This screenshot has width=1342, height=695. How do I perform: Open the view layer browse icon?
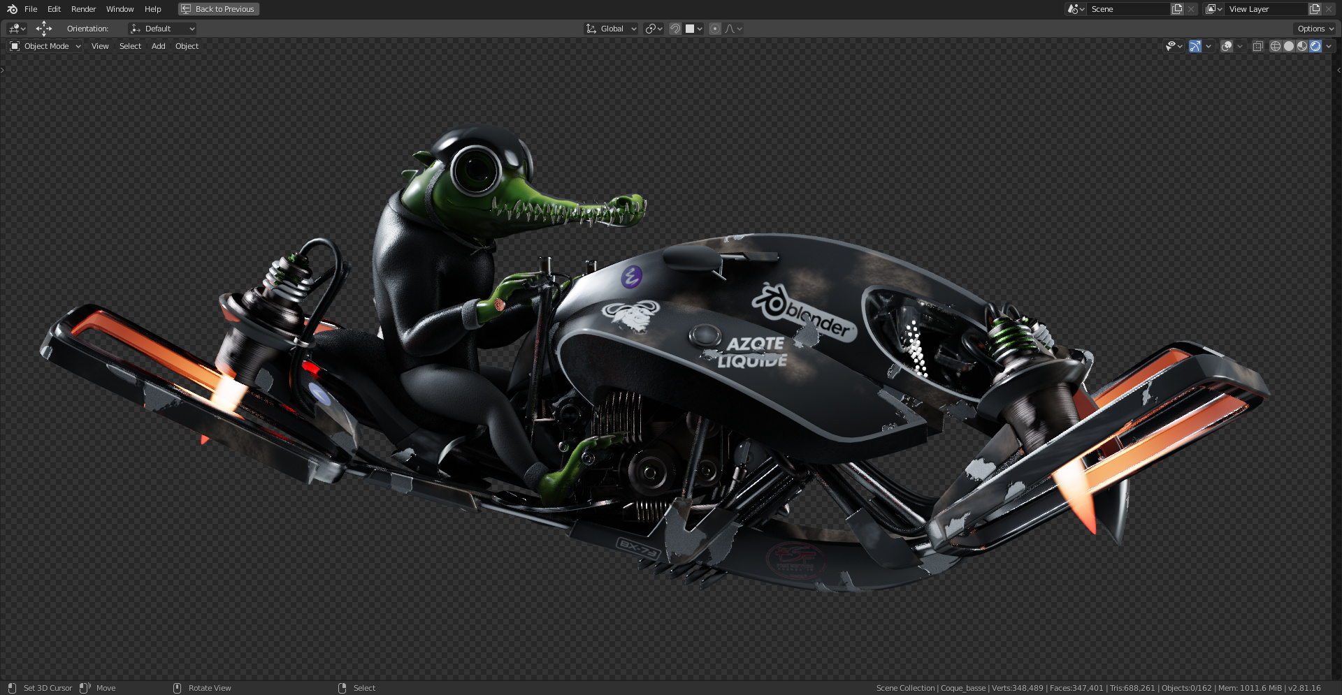click(1213, 9)
